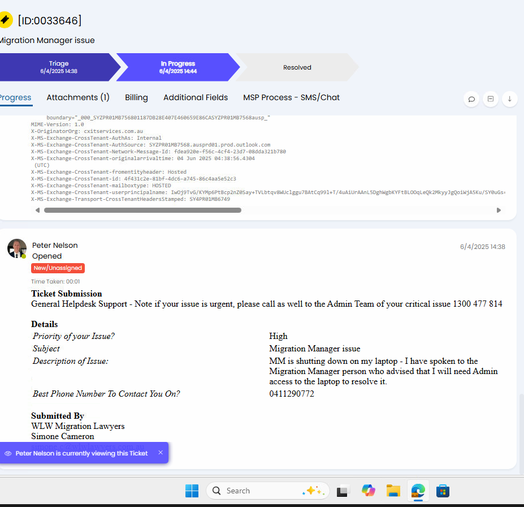The image size is (524, 507).
Task: Click the Migration Manager issue ticket title
Action: pos(47,40)
